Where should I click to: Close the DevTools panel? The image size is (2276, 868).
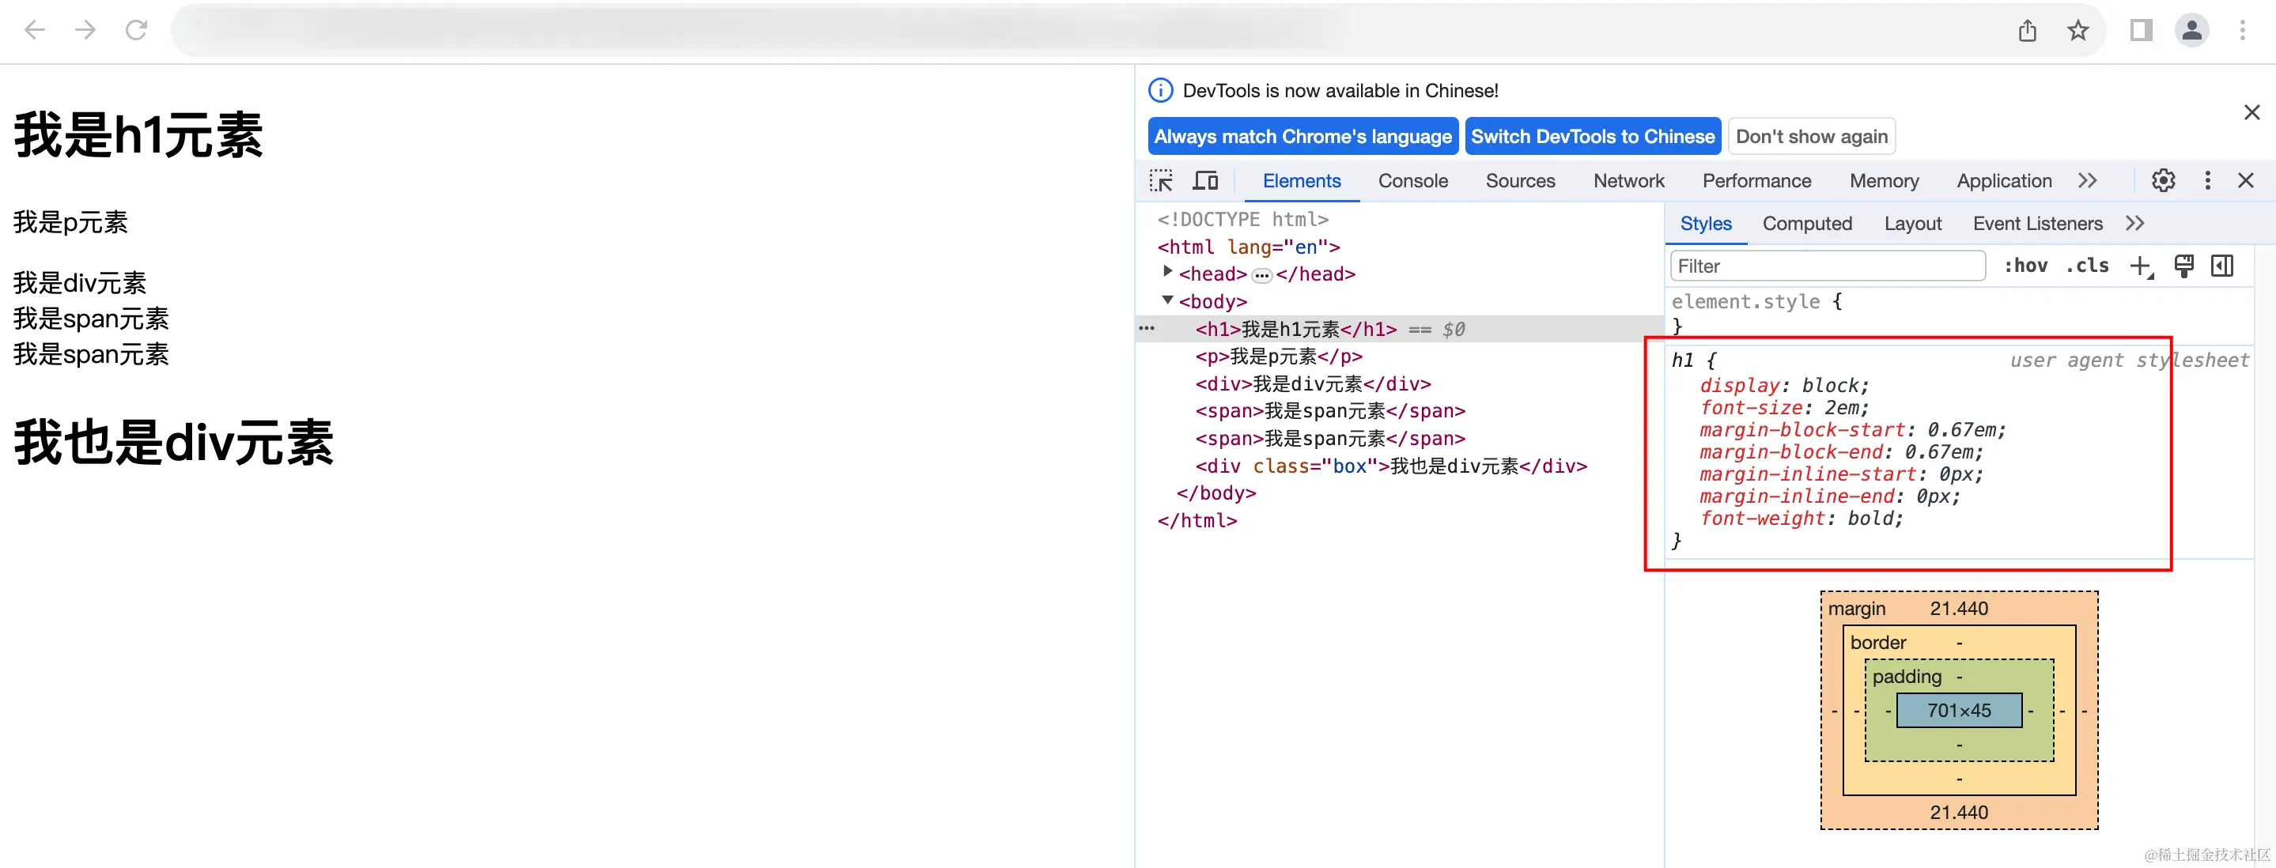click(2246, 181)
